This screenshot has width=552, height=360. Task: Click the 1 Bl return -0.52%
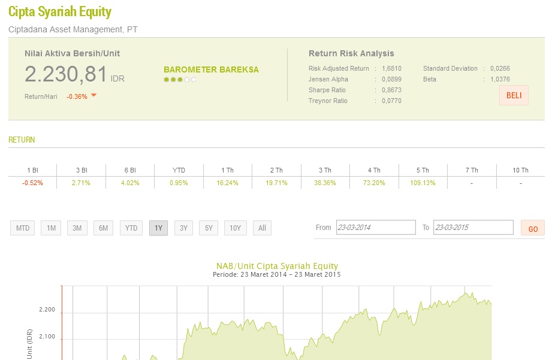point(32,183)
